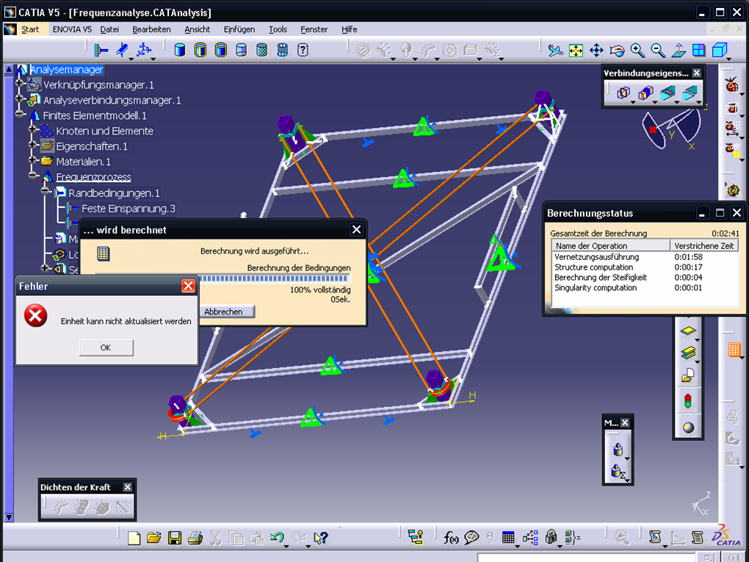Click the Print icon
Viewport: 749px width, 562px height.
coord(195,538)
